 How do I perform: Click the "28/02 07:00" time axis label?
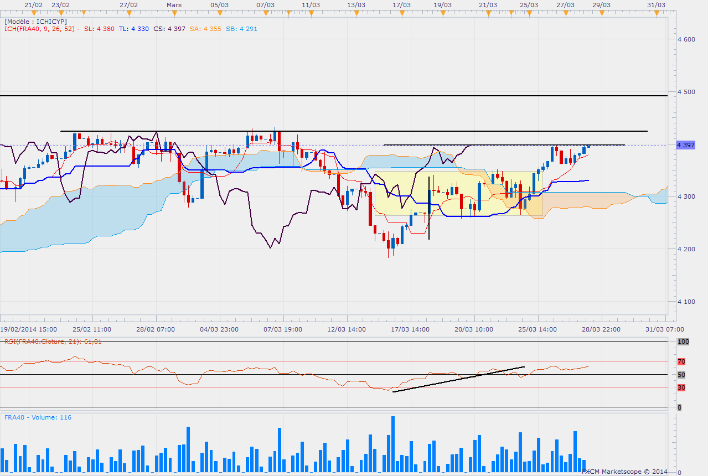pos(156,329)
